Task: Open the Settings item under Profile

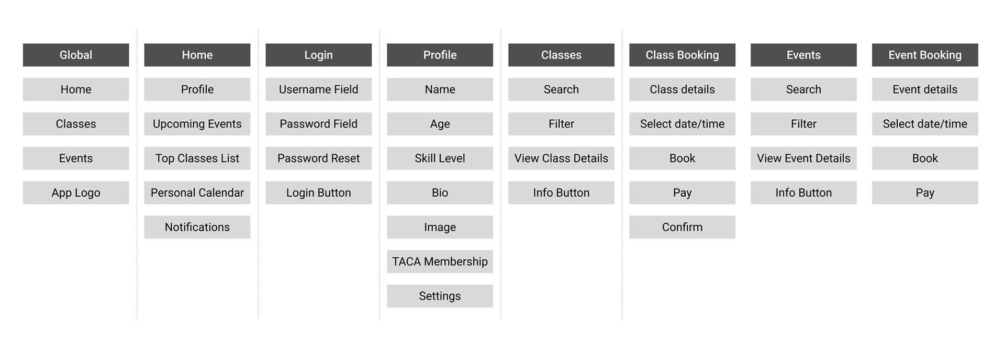Action: 440,296
